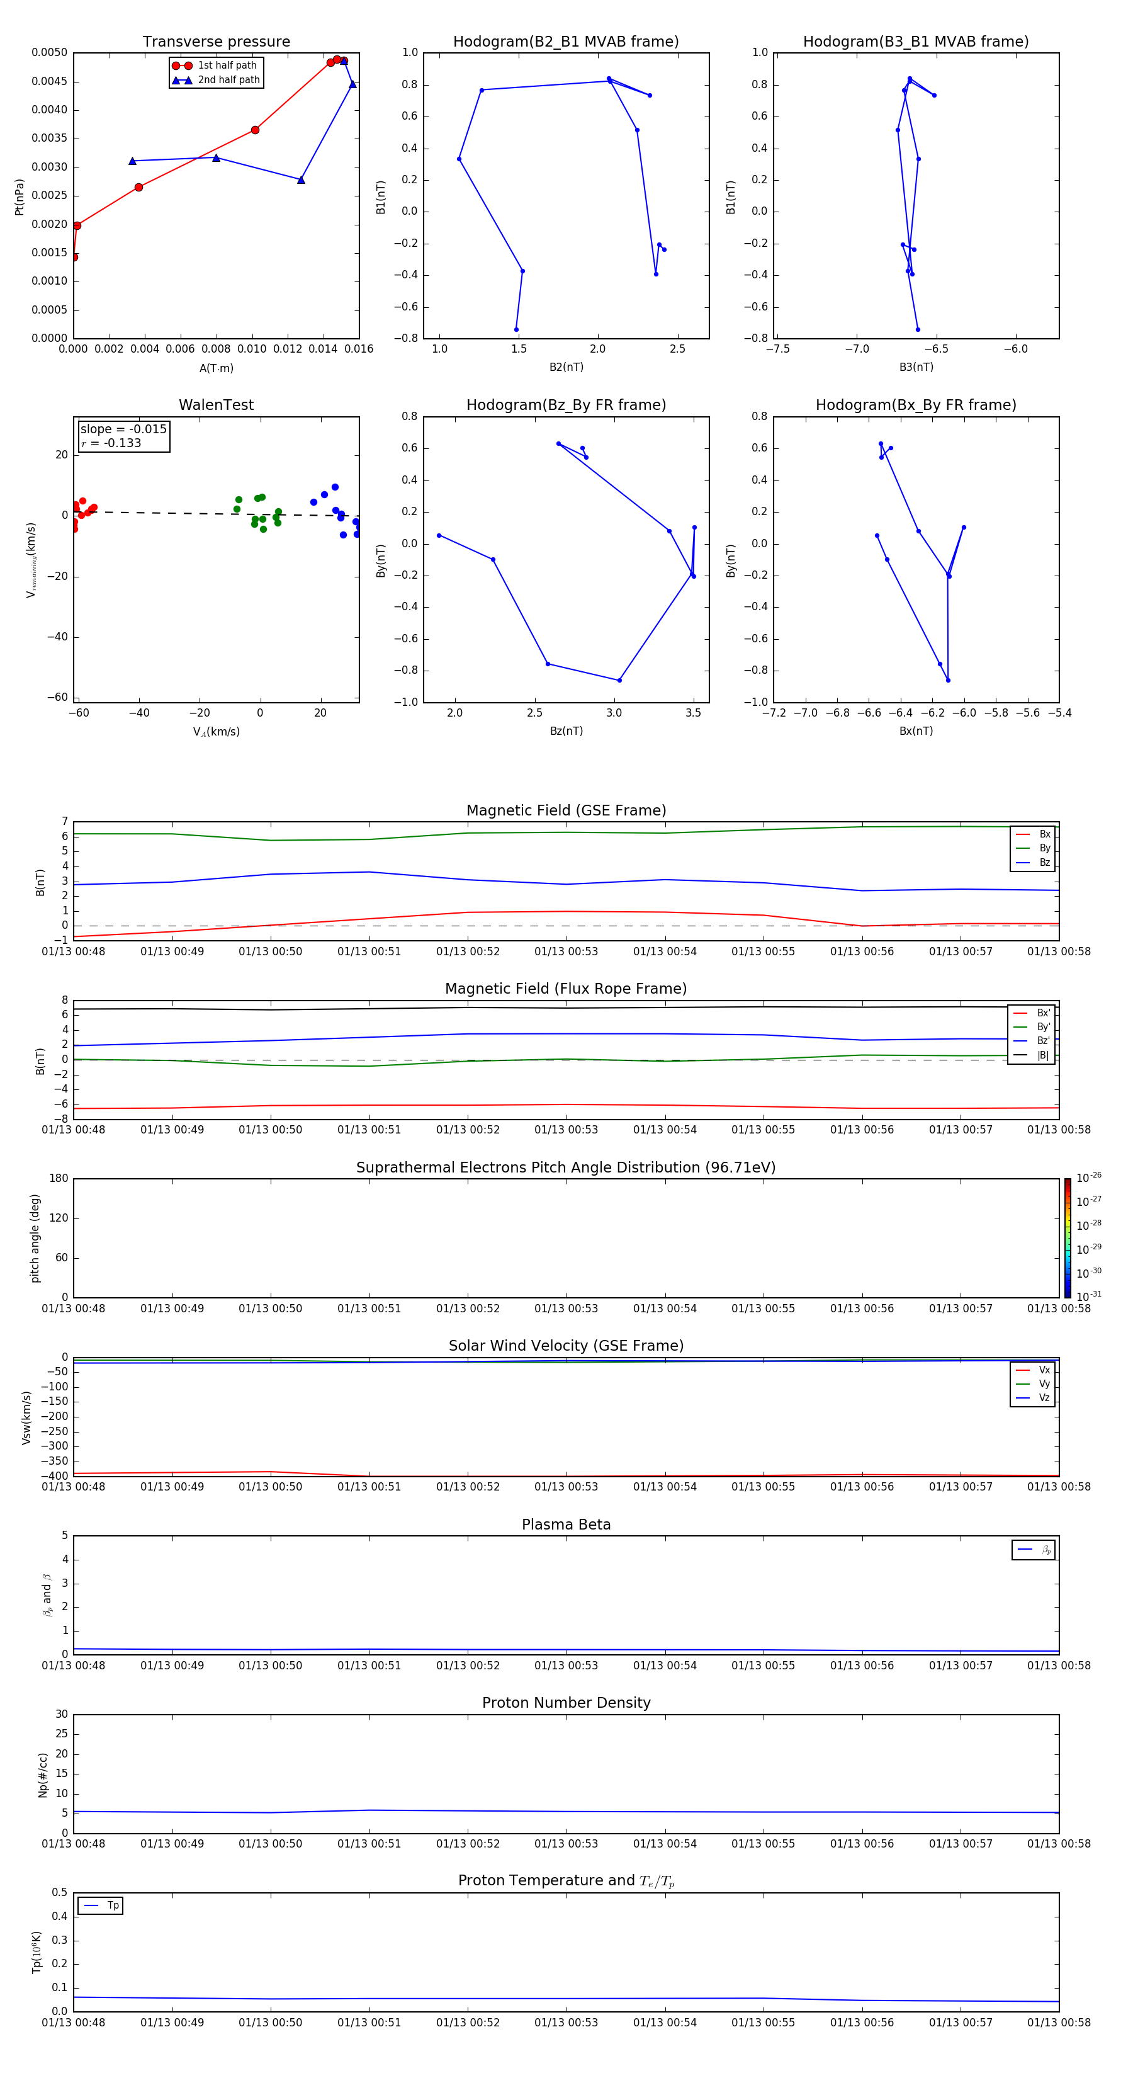
Task: Select "Vz" in the velocity legend
Action: 1033,1398
